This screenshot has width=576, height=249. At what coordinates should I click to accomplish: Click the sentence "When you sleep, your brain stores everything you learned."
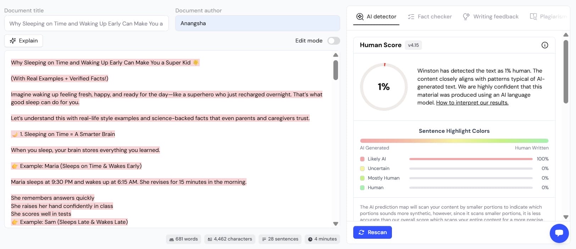85,150
